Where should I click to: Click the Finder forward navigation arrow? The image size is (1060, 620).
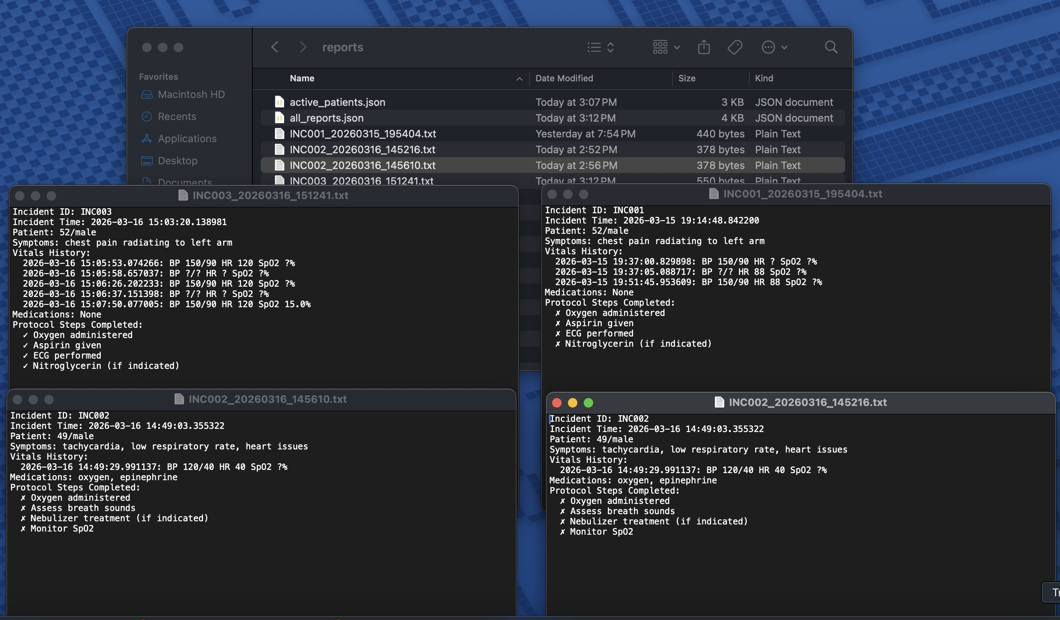303,47
